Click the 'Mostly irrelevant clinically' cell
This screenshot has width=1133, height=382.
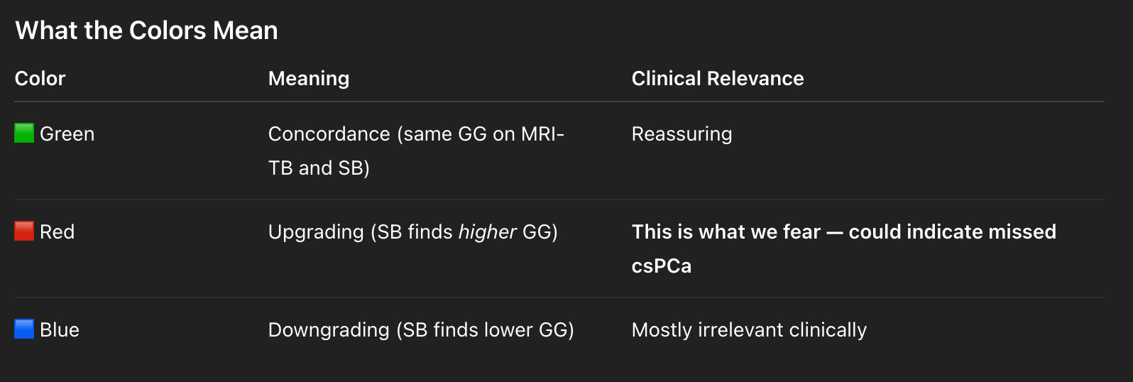(x=749, y=329)
